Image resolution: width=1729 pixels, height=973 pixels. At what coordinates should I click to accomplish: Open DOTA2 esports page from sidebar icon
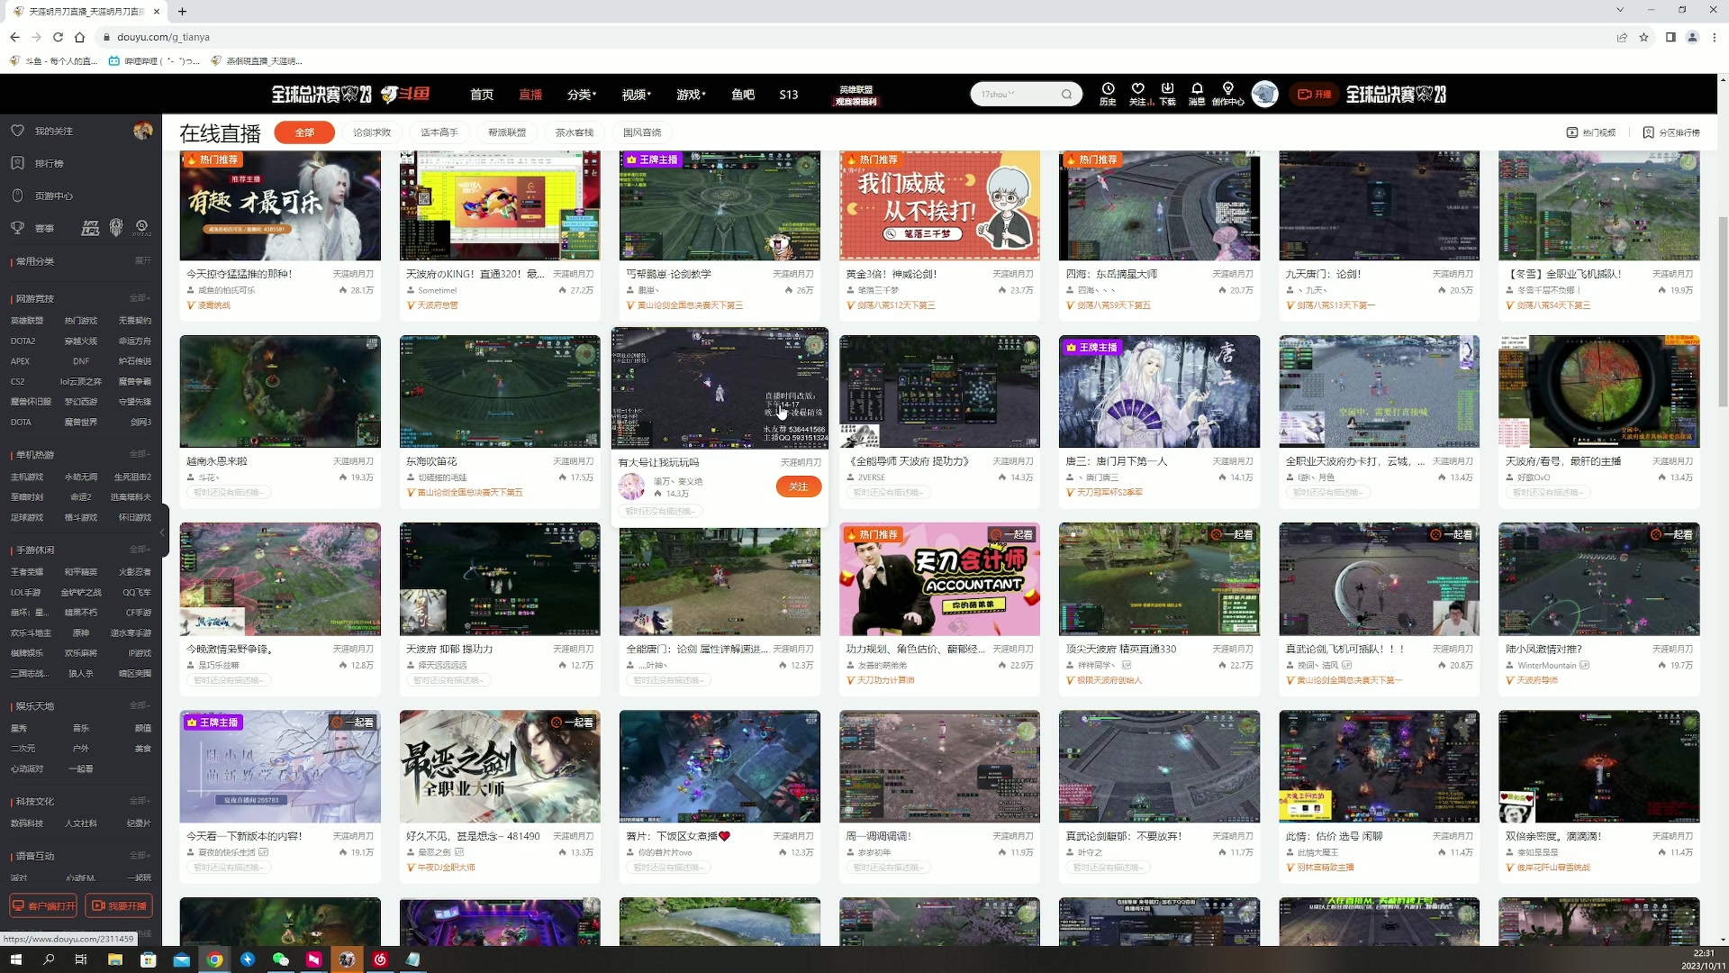click(x=140, y=228)
